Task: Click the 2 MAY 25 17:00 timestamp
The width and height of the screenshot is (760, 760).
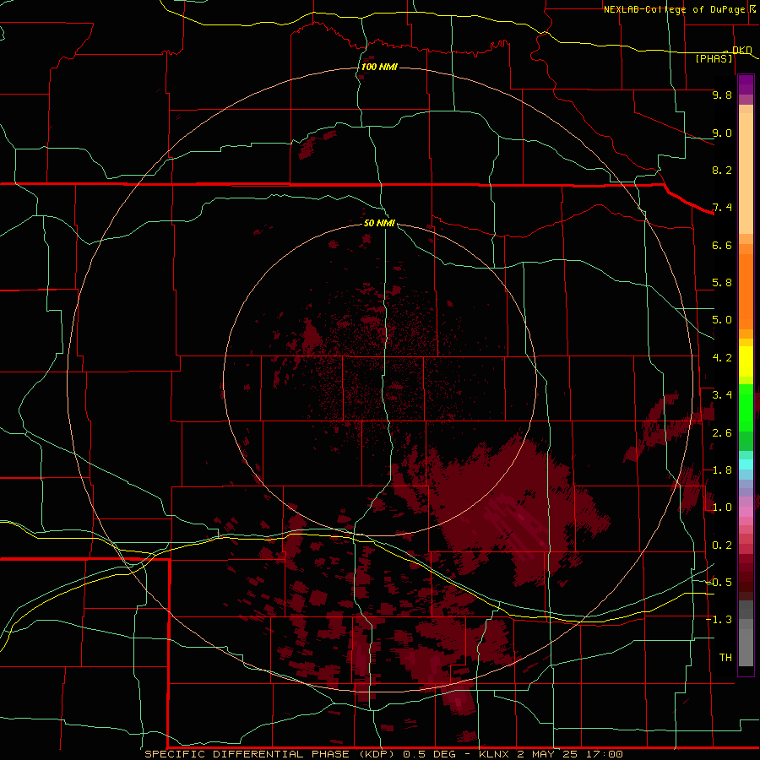Action: pos(572,754)
